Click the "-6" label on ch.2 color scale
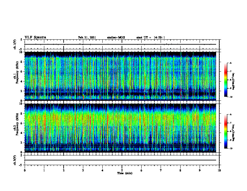 230,115
